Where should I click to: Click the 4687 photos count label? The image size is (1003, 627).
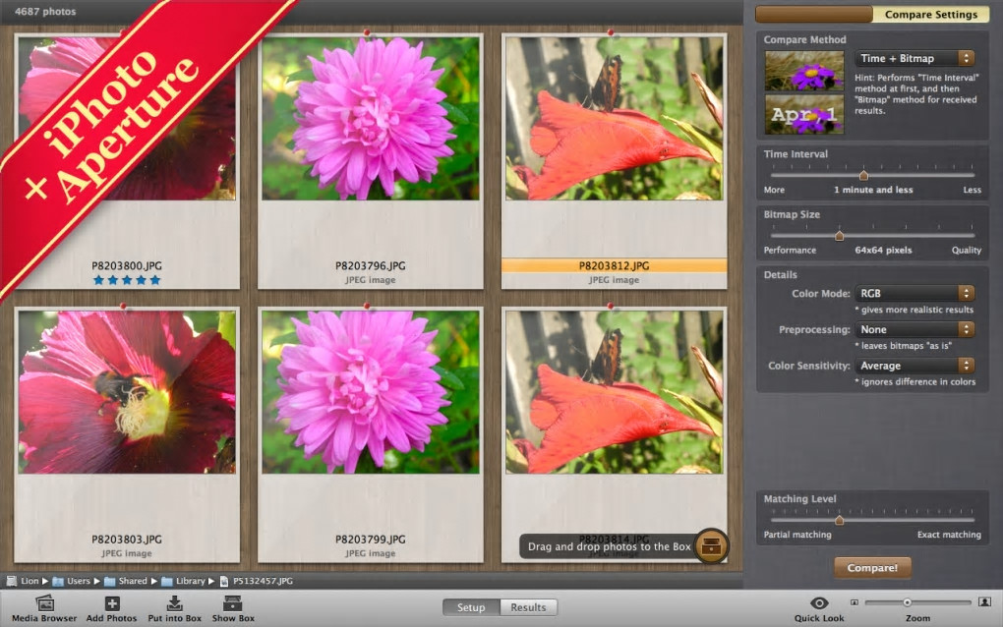(x=45, y=12)
